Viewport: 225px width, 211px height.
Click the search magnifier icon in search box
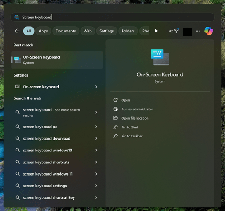17,17
